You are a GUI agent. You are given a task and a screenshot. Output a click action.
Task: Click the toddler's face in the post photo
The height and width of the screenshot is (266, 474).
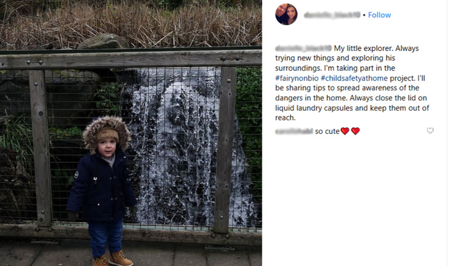(107, 148)
